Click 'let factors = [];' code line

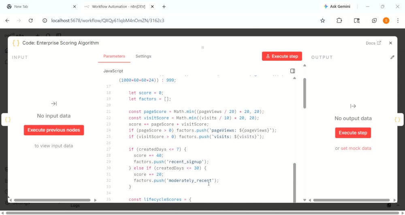pos(150,99)
